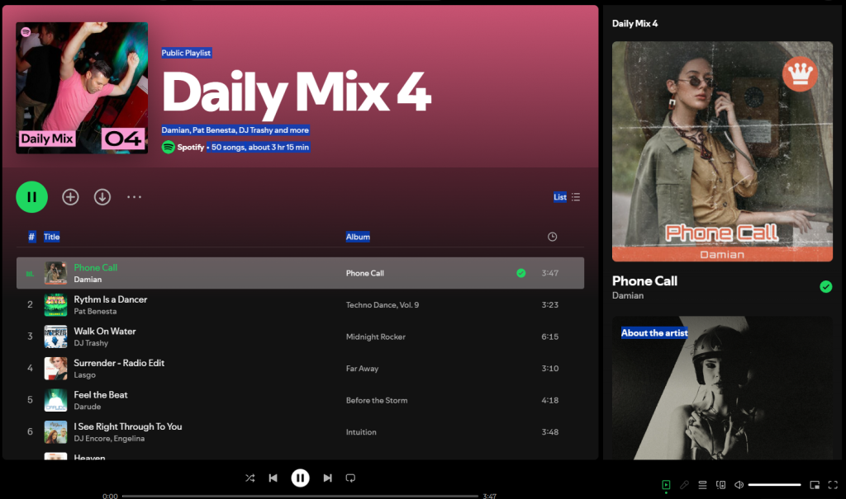Screen dimensions: 846x499
Task: Open artist Pat Benesta
Action: pyautogui.click(x=95, y=311)
